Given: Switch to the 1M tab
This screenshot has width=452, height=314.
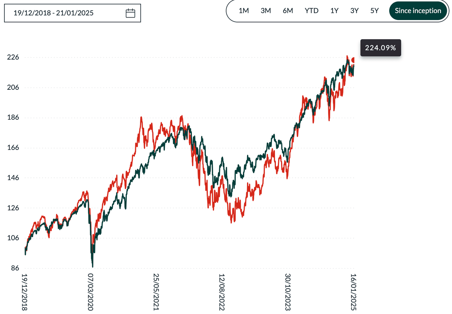Looking at the screenshot, I should tap(244, 10).
